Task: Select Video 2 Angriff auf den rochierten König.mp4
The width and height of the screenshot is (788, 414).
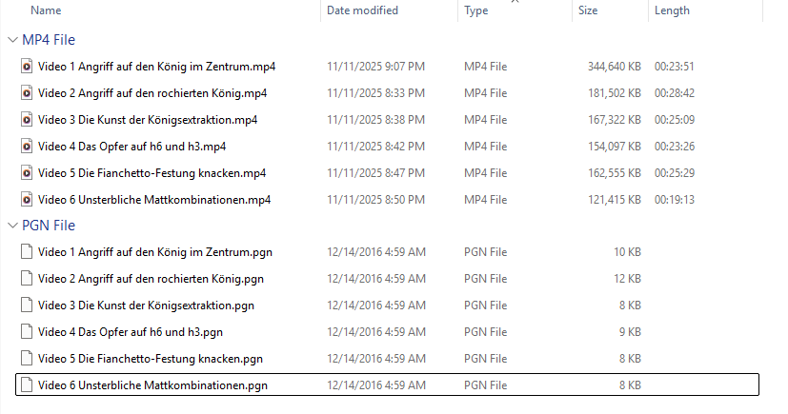Action: 152,93
